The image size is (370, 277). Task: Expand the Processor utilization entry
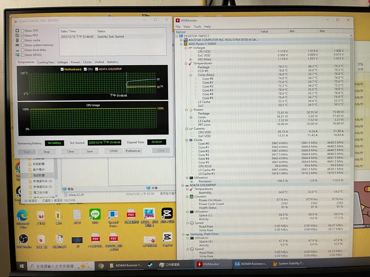(192, 182)
